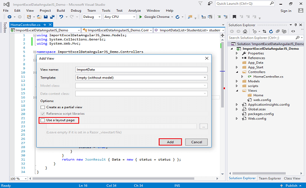The width and height of the screenshot is (306, 188).
Task: Click Cancel in the Add View dialog
Action: [x=196, y=142]
